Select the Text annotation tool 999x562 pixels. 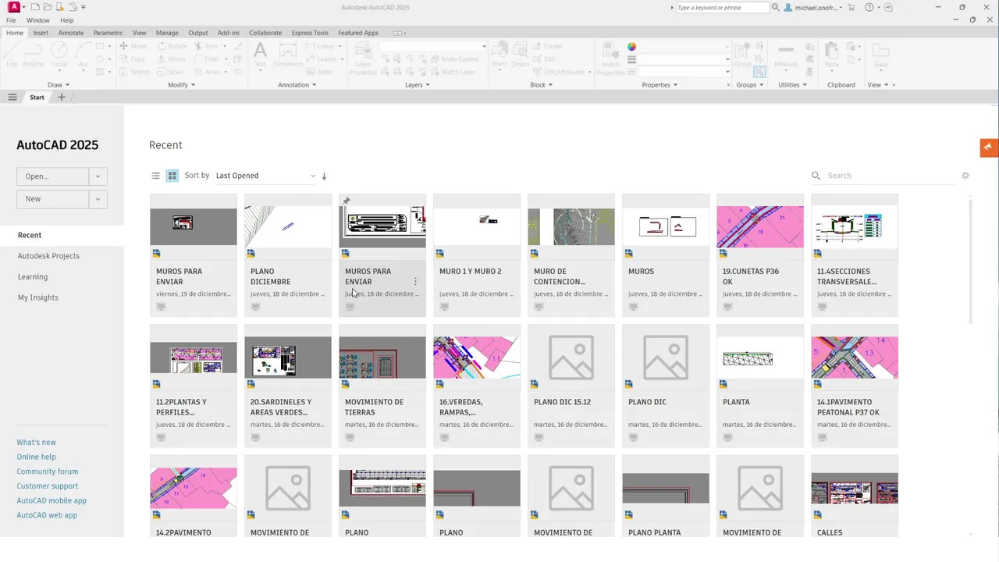261,55
